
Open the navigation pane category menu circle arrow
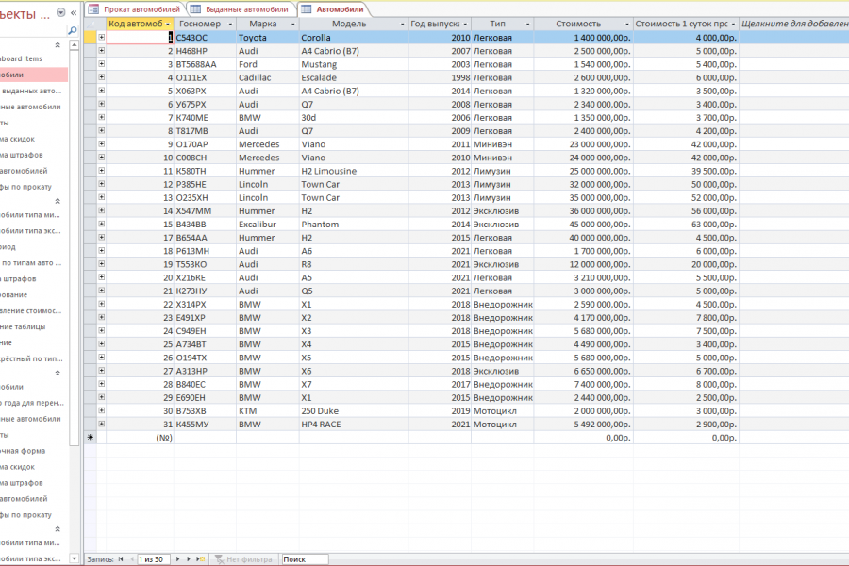tap(60, 12)
